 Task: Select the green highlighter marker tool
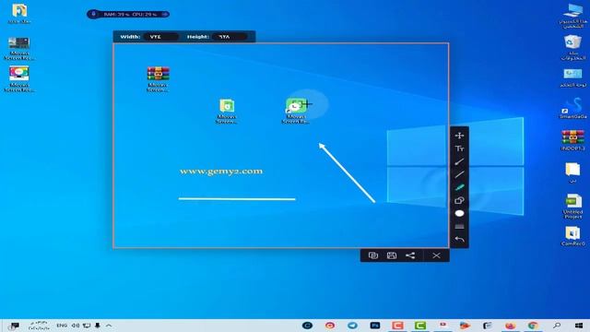[459, 187]
